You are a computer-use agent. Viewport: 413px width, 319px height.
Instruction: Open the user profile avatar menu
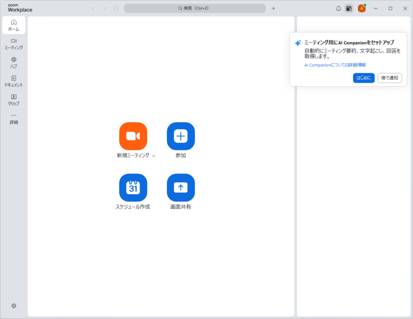(362, 8)
